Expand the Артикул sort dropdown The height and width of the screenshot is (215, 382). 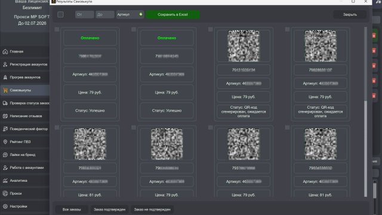(130, 14)
